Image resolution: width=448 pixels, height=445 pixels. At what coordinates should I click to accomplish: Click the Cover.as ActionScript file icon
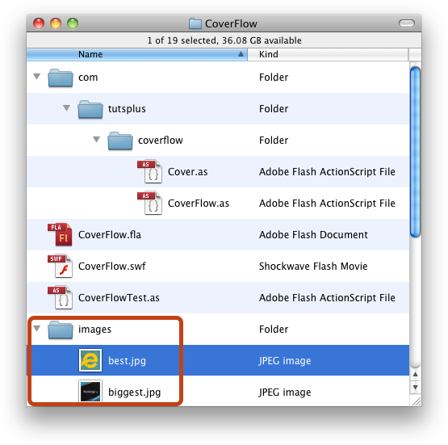[x=150, y=171]
